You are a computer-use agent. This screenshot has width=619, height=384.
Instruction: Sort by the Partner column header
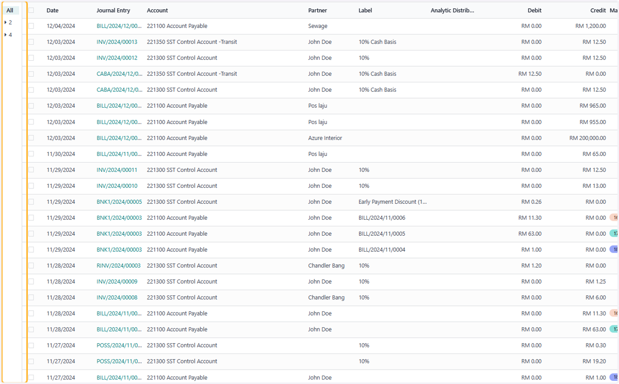[x=318, y=10]
